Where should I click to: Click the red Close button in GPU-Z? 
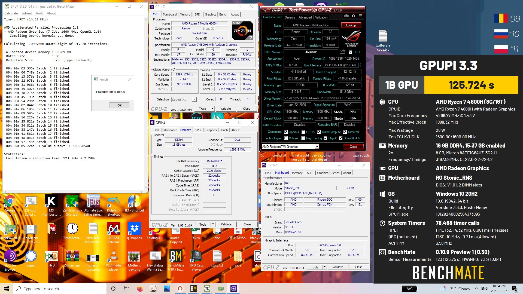click(353, 147)
